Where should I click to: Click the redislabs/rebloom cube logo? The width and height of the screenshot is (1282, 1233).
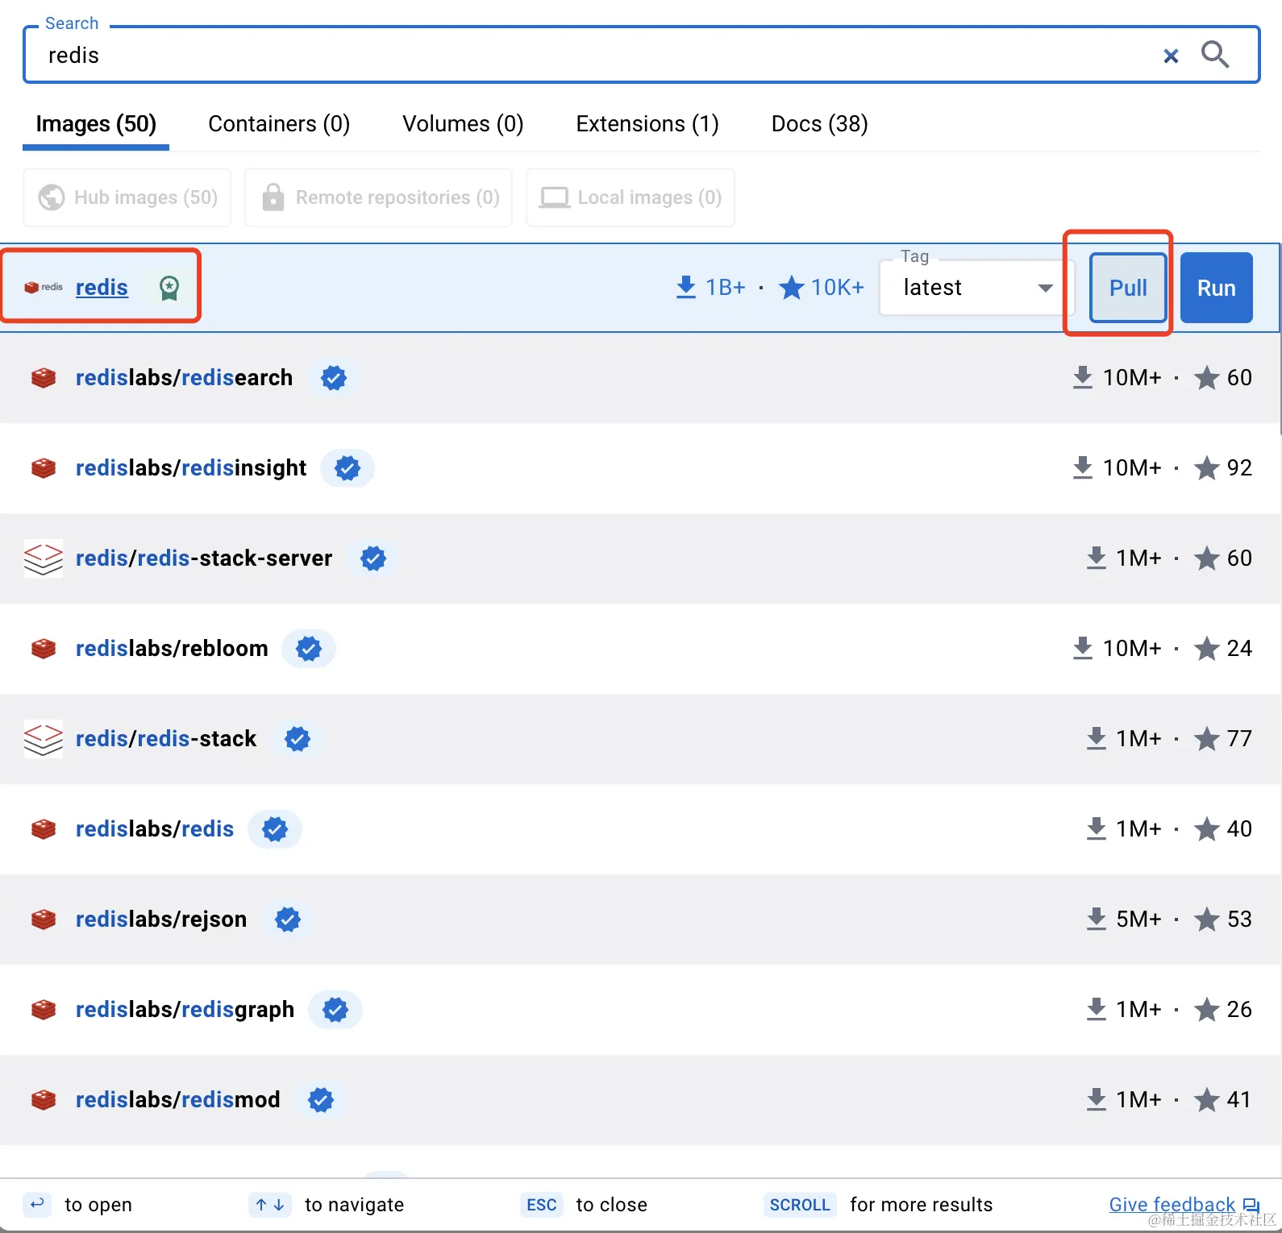(x=44, y=648)
